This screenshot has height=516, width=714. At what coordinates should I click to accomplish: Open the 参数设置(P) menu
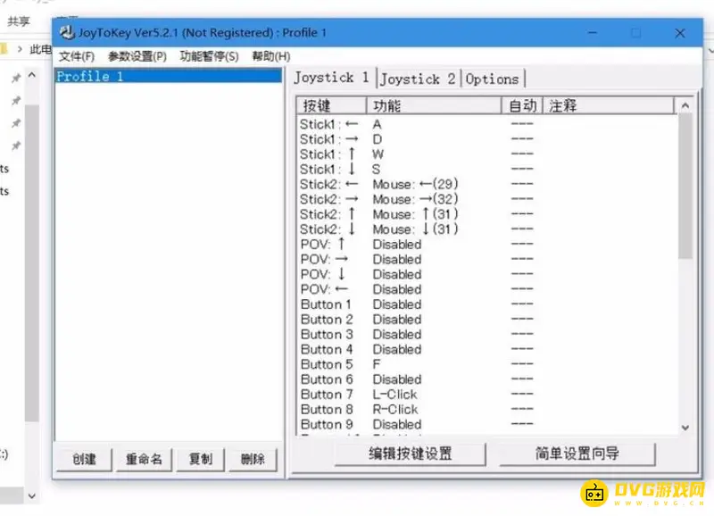coord(137,56)
